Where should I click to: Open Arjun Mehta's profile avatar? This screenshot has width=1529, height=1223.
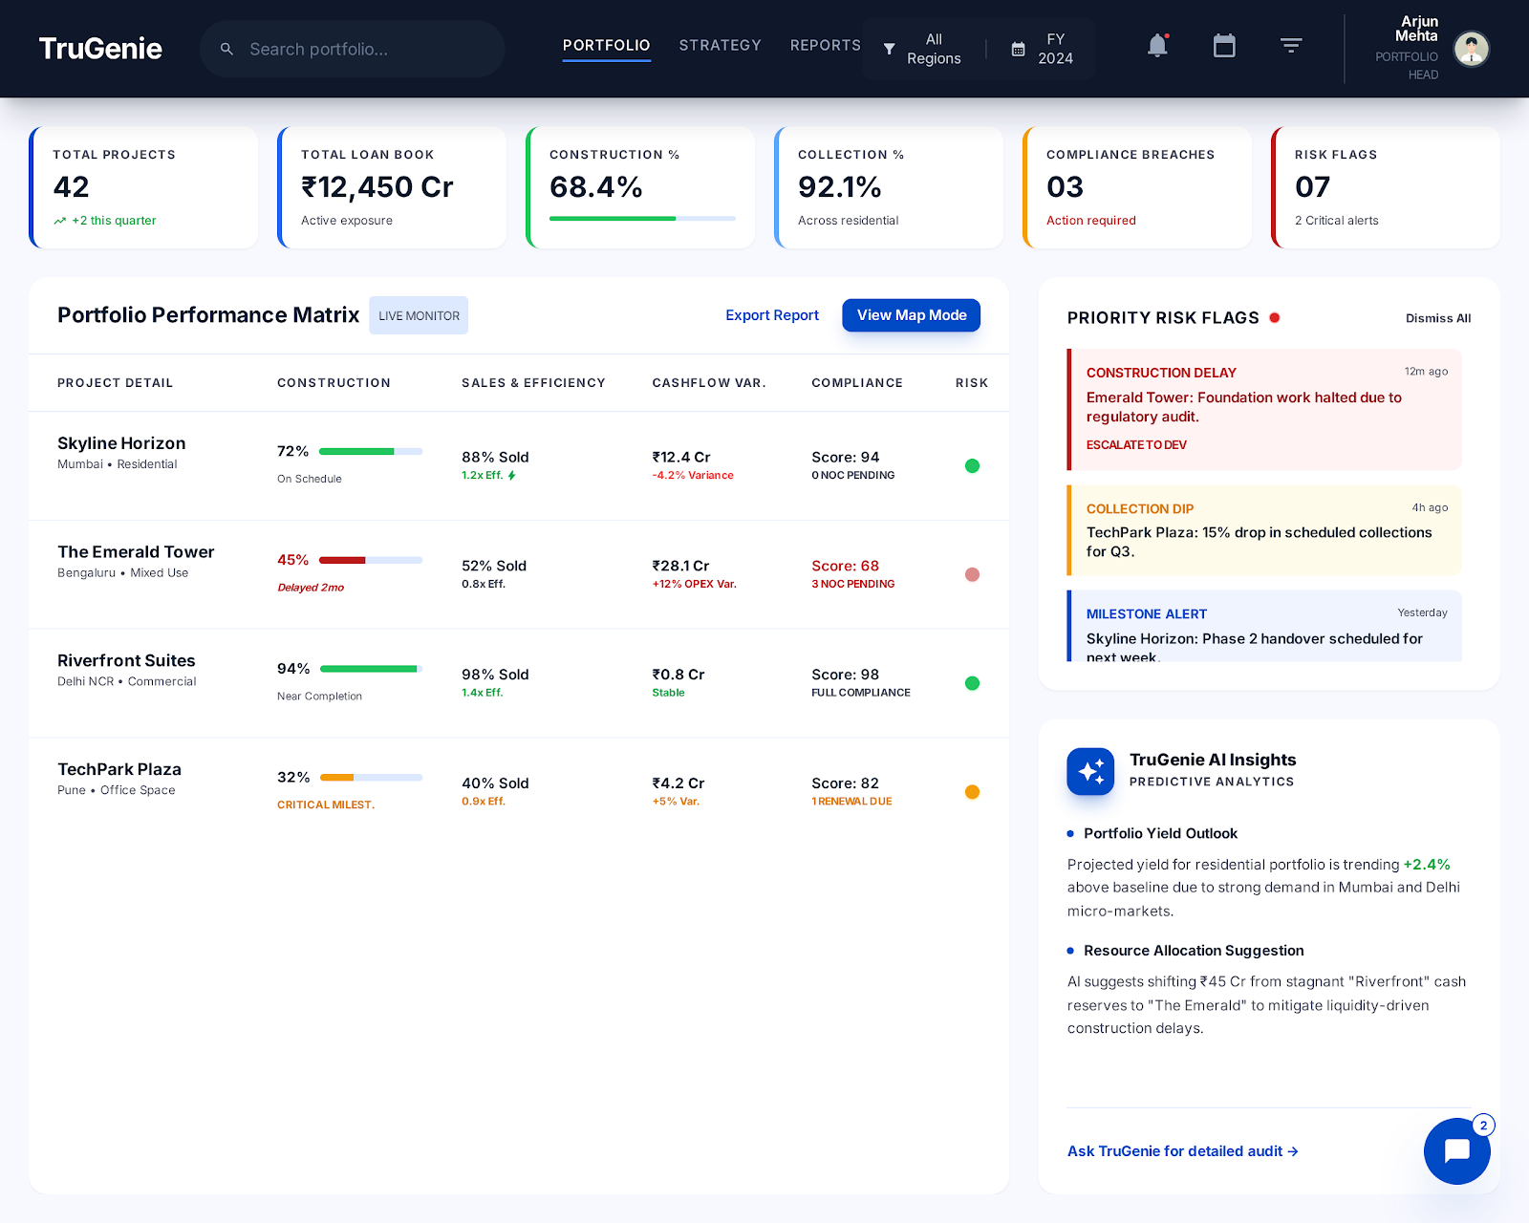click(x=1471, y=49)
